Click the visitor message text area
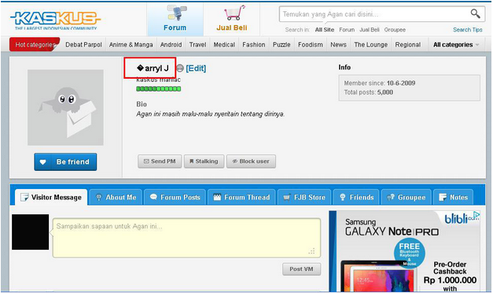Image resolution: width=493 pixels, height=293 pixels. point(186,238)
